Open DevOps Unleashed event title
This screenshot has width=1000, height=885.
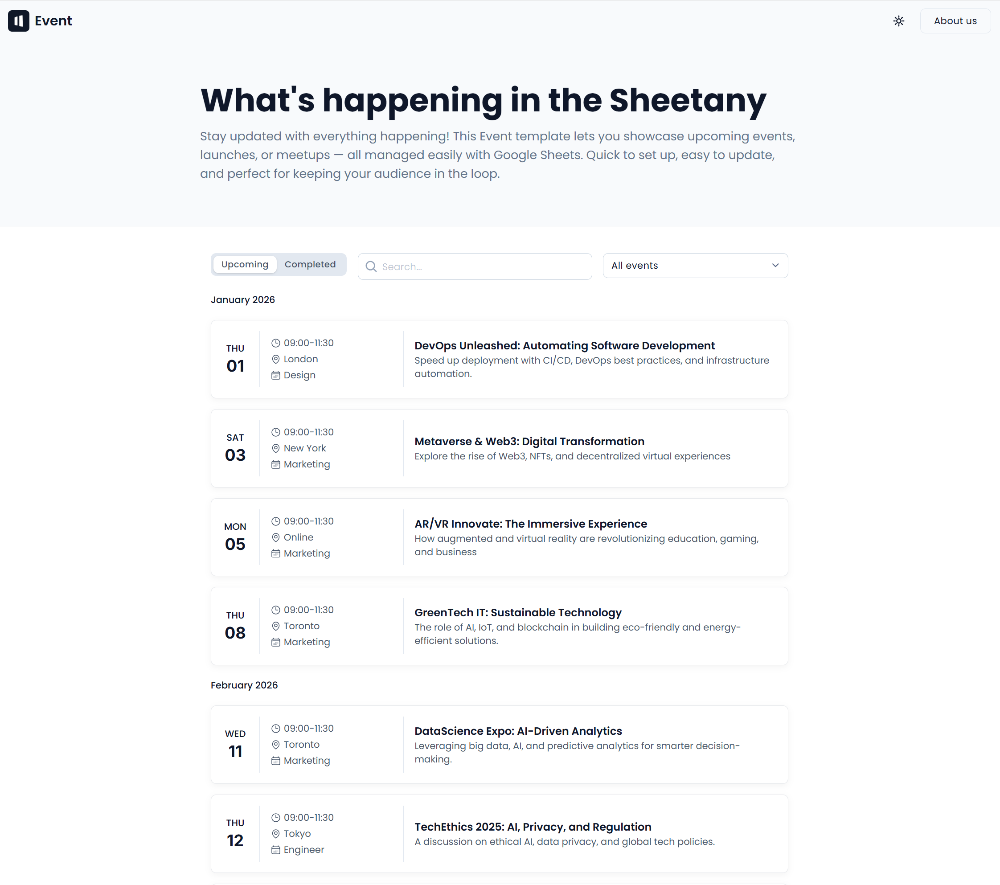564,345
